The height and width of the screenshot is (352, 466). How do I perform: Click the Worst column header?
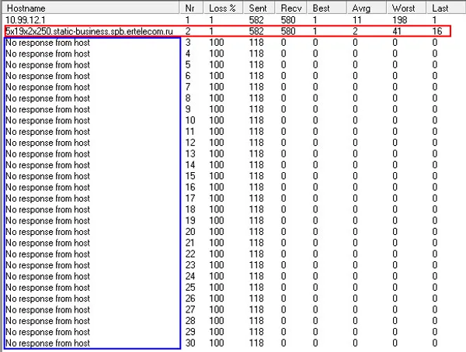click(x=406, y=8)
